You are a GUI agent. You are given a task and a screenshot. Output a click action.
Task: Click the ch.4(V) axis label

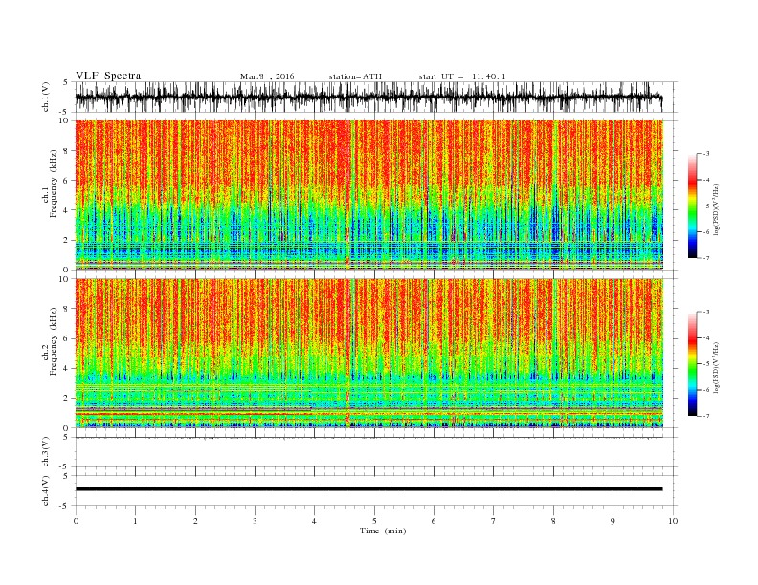[46, 490]
